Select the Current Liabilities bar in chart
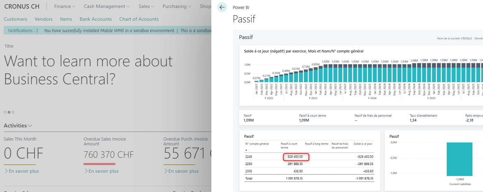 (x=459, y=159)
